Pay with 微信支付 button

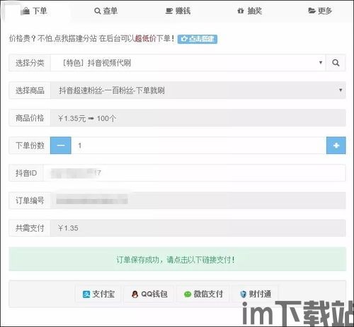point(203,294)
